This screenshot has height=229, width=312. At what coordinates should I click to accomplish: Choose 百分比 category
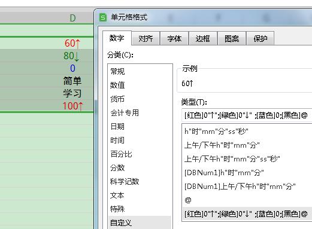(140, 154)
